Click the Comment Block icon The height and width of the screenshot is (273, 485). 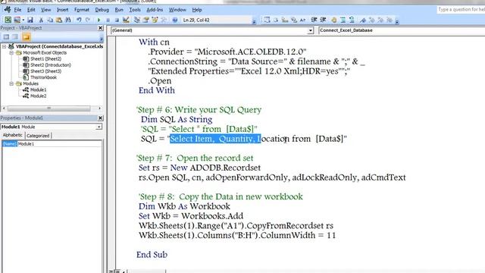click(343, 20)
